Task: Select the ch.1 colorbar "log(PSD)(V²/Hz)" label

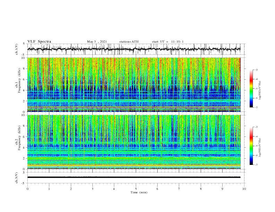Action: pyautogui.click(x=260, y=90)
